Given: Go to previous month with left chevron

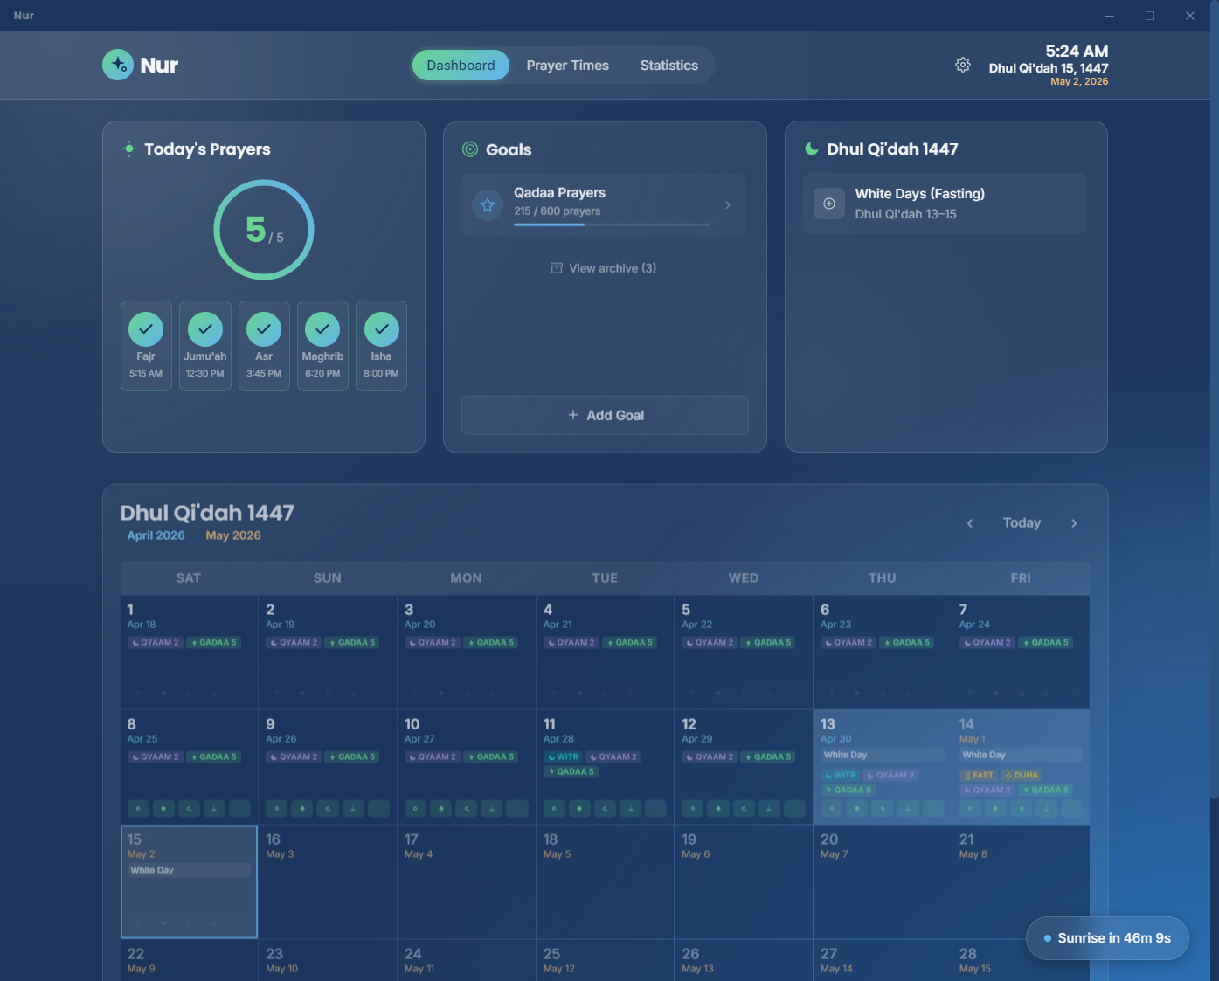Looking at the screenshot, I should pyautogui.click(x=969, y=523).
